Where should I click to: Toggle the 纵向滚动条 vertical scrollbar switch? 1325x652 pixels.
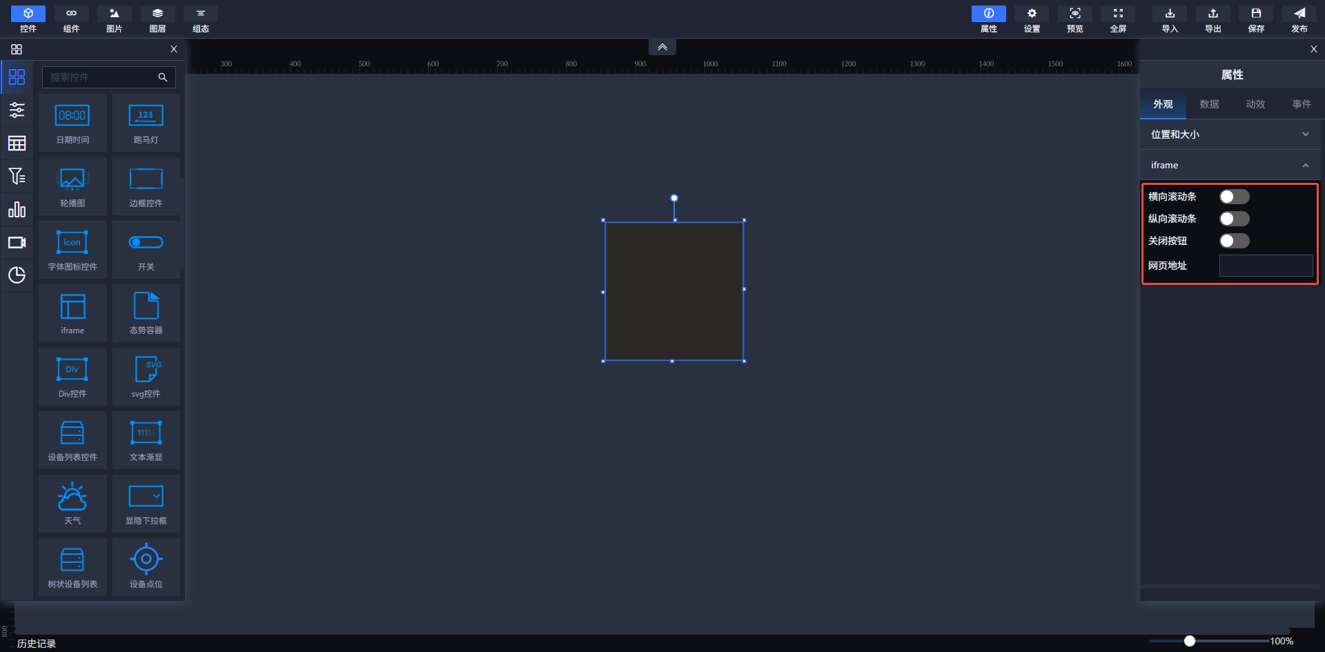[x=1234, y=219]
